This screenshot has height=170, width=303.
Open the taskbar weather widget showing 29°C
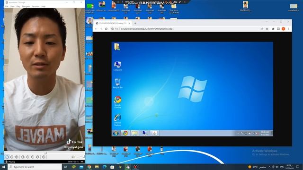(257, 167)
